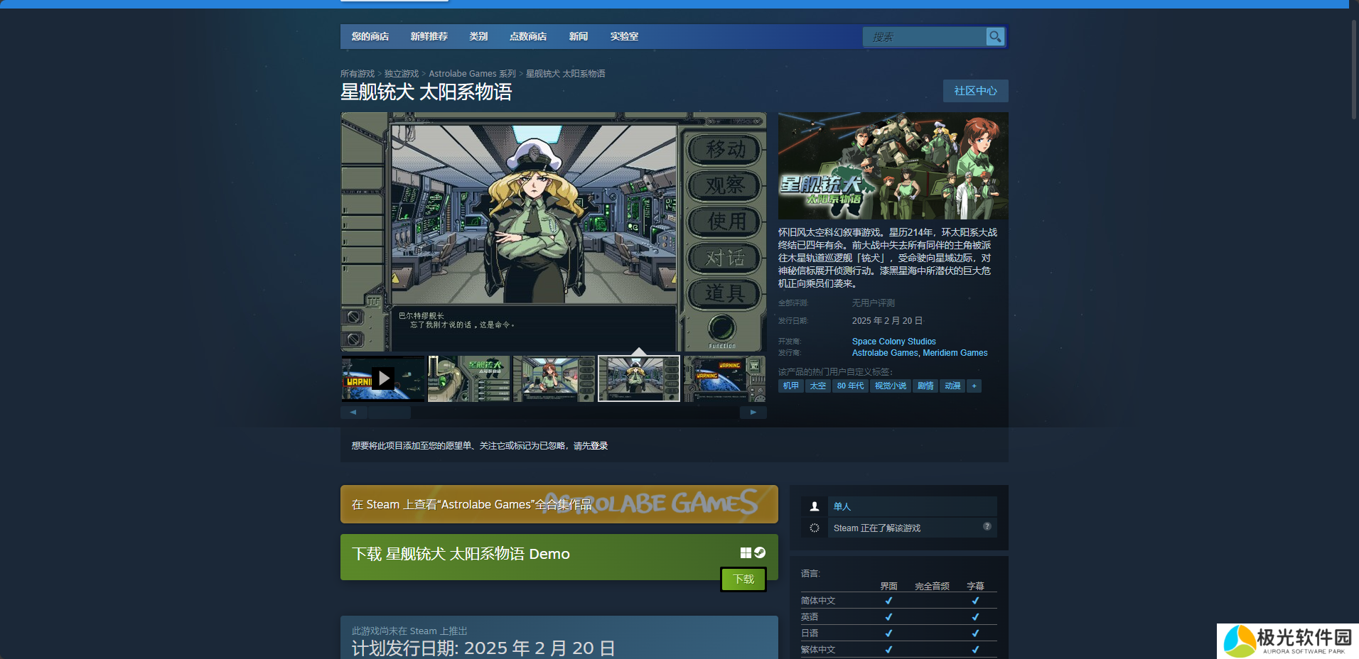Play the trailer video thumbnail
The width and height of the screenshot is (1359, 659).
pyautogui.click(x=383, y=378)
